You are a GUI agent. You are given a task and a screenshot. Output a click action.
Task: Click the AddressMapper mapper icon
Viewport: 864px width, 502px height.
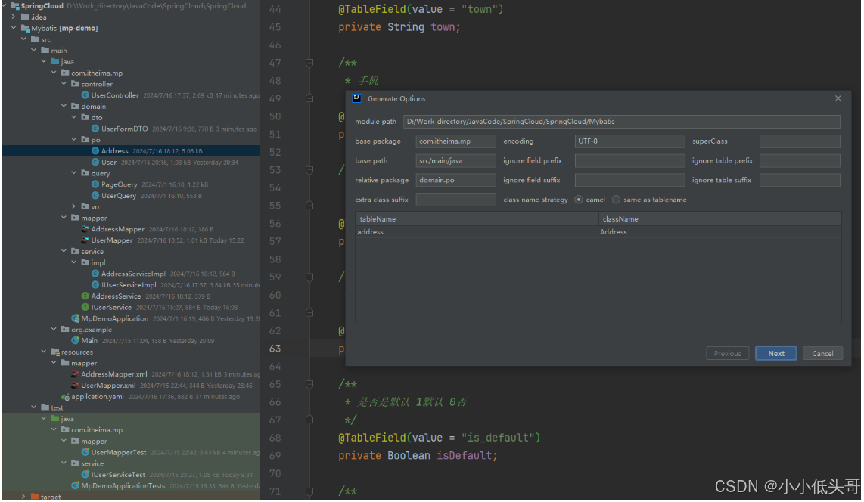[x=85, y=229]
